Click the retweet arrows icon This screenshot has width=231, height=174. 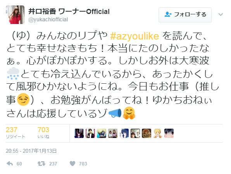[x=41, y=164]
